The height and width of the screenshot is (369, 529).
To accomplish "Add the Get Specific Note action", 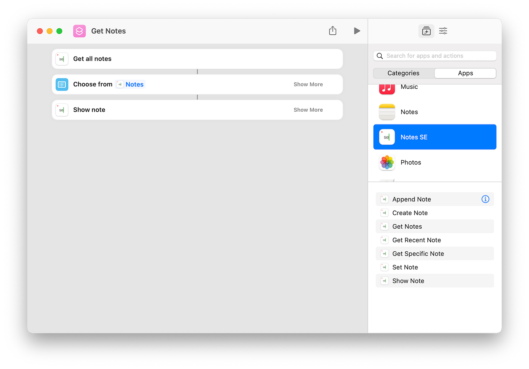I will (435, 254).
